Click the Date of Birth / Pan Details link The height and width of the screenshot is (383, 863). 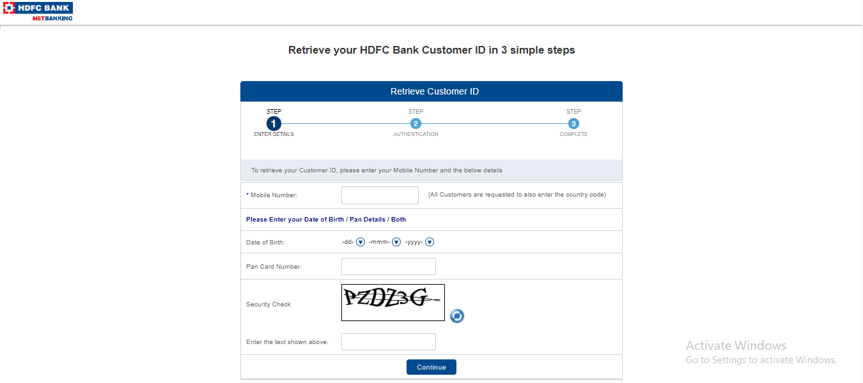pos(332,219)
